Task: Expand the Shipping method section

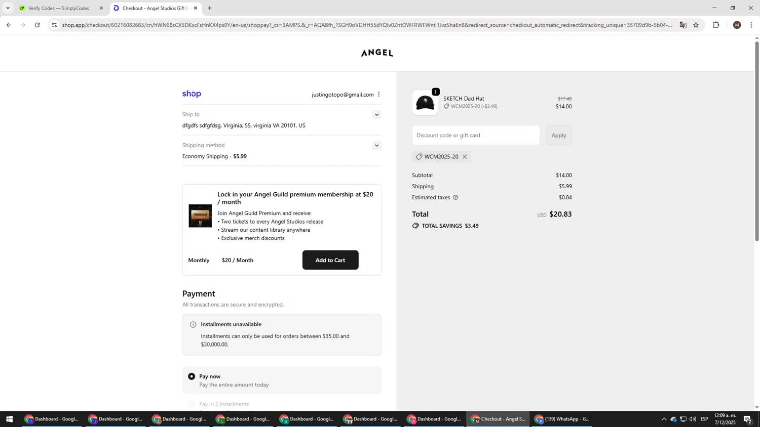Action: 376,146
